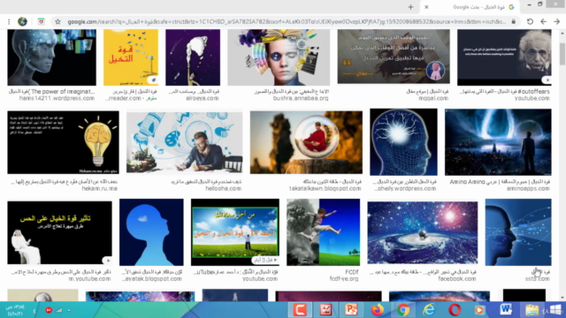Open the glowing wireframe brain image
This screenshot has height=318, width=566.
[403, 142]
